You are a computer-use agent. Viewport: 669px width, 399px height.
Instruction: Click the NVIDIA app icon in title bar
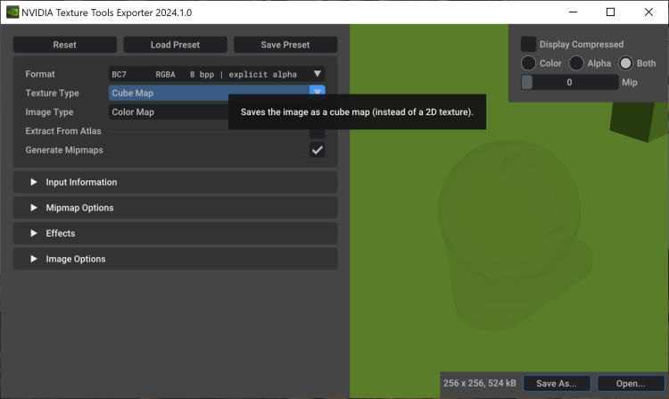[12, 12]
